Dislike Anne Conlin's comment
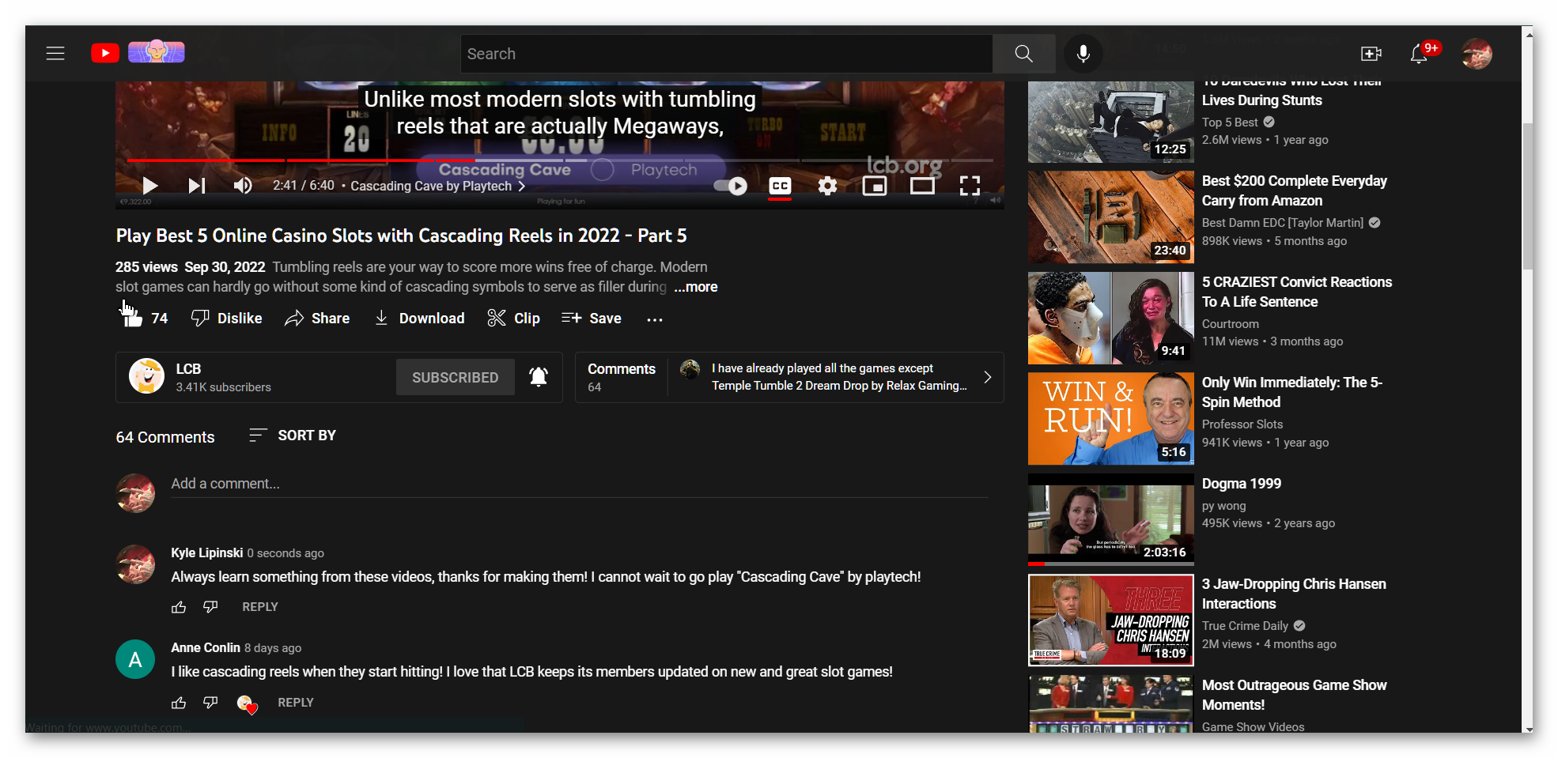The height and width of the screenshot is (758, 1558). (x=210, y=703)
